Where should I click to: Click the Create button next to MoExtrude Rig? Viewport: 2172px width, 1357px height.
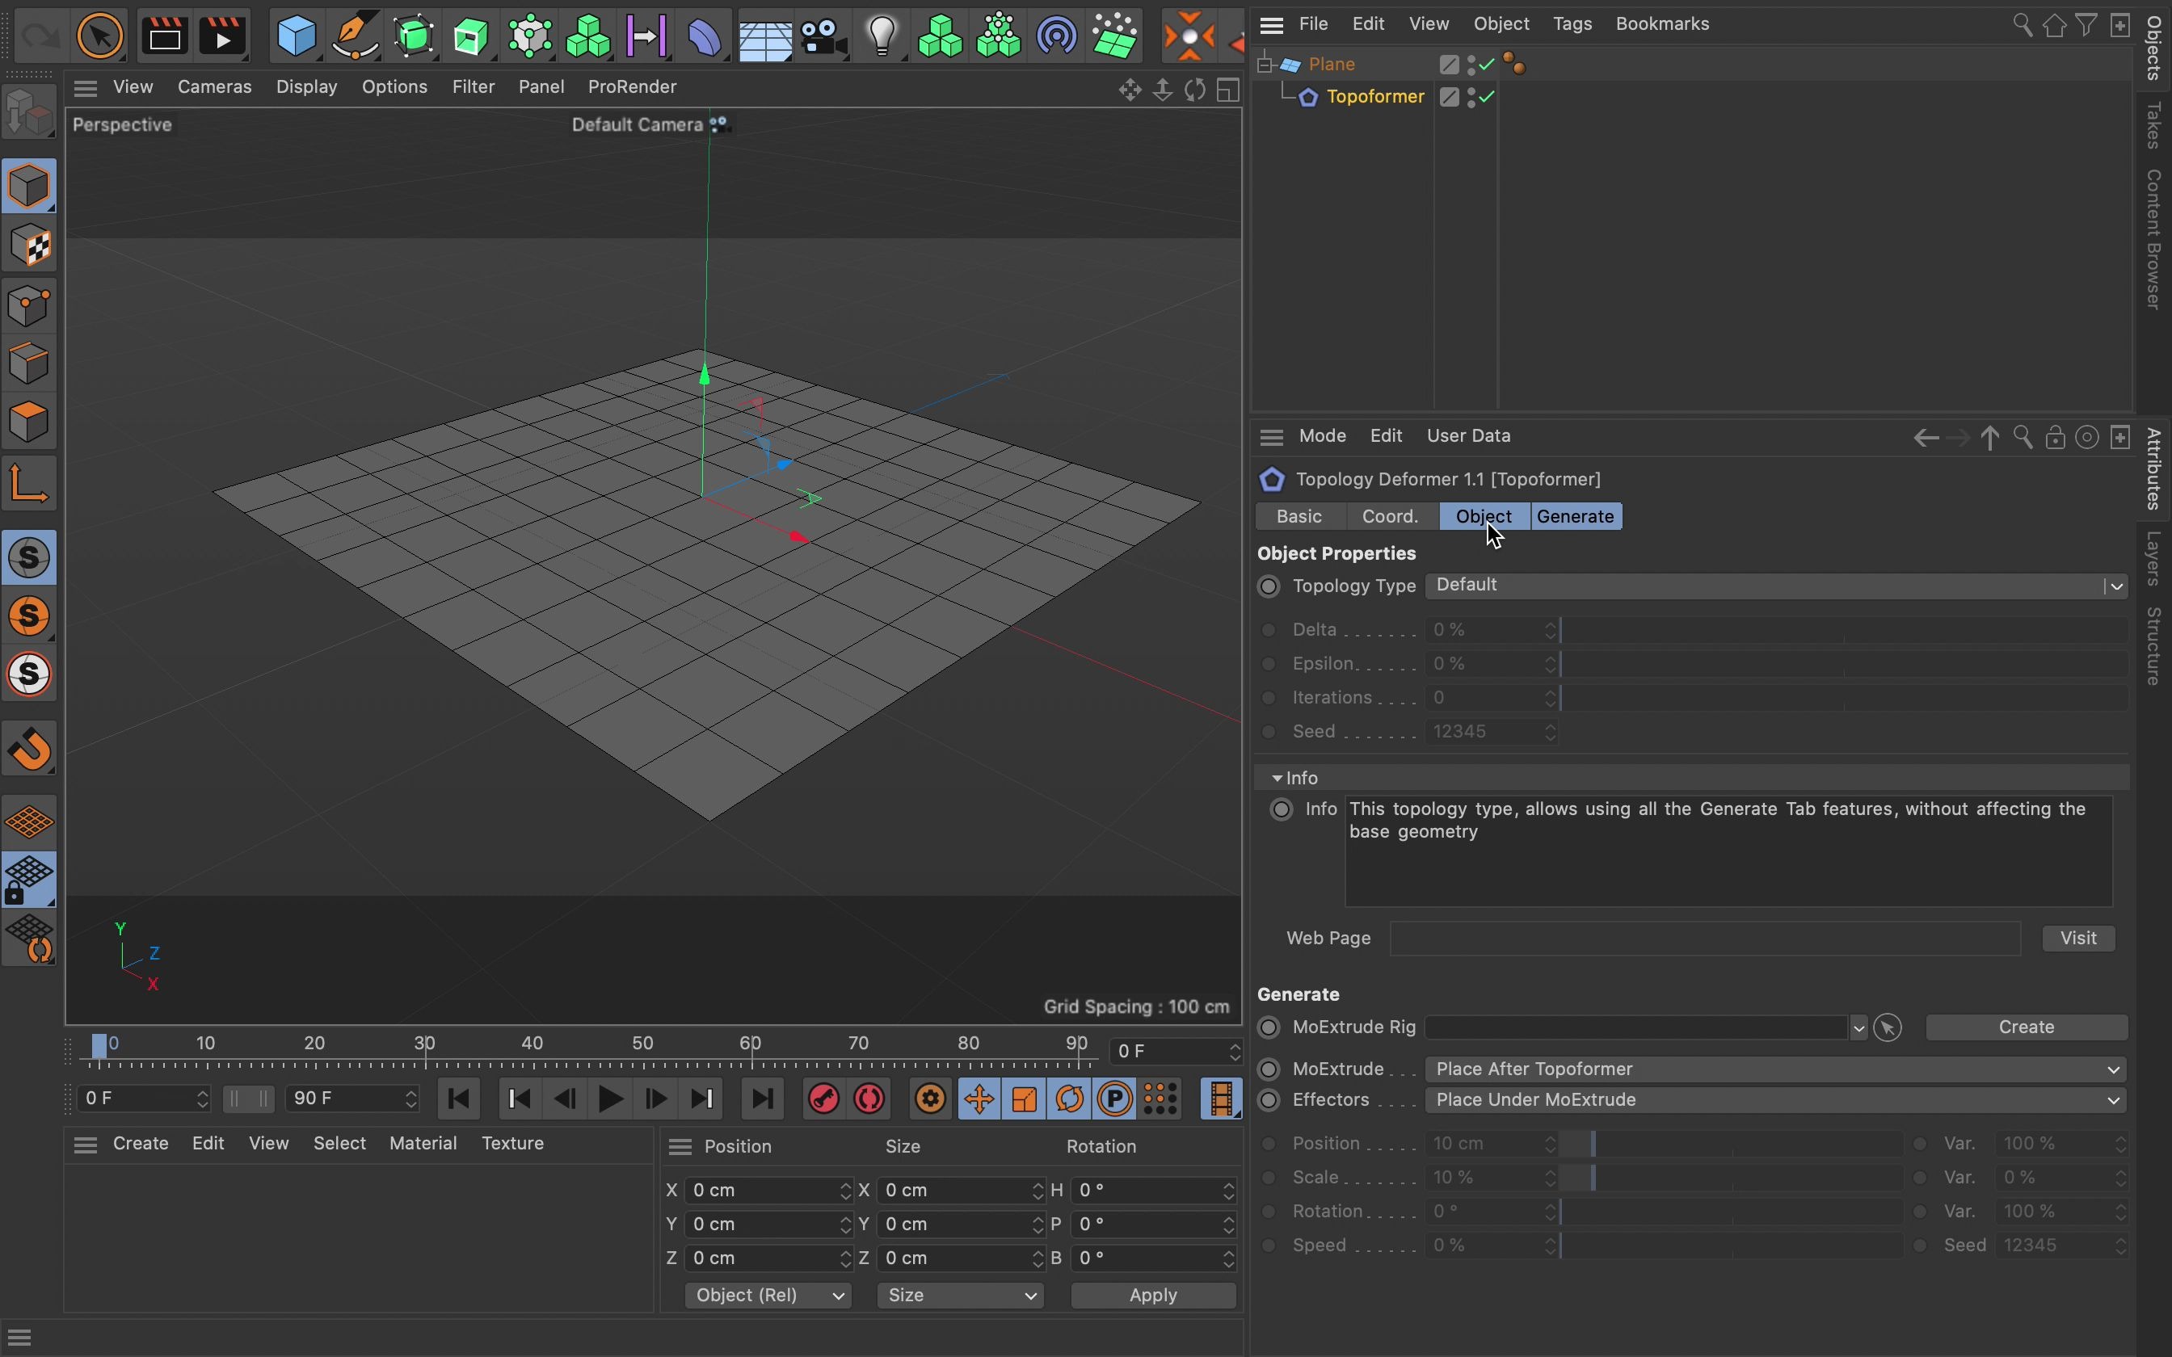[x=2026, y=1027]
